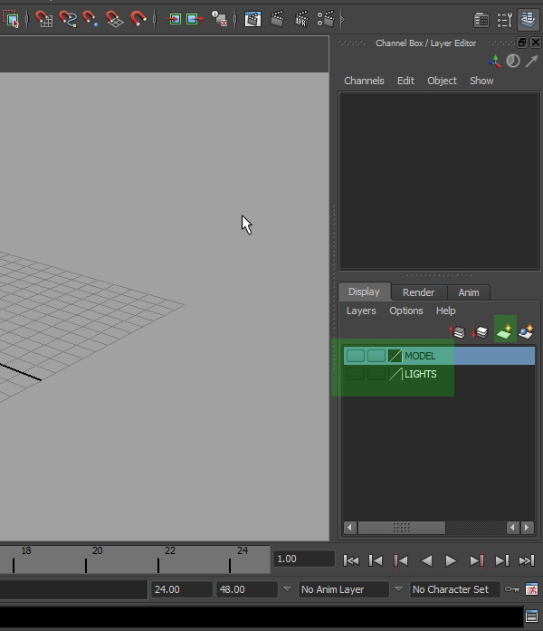Click the far-left scroll arrow of the layer list
Viewport: 543px width, 631px height.
click(350, 527)
